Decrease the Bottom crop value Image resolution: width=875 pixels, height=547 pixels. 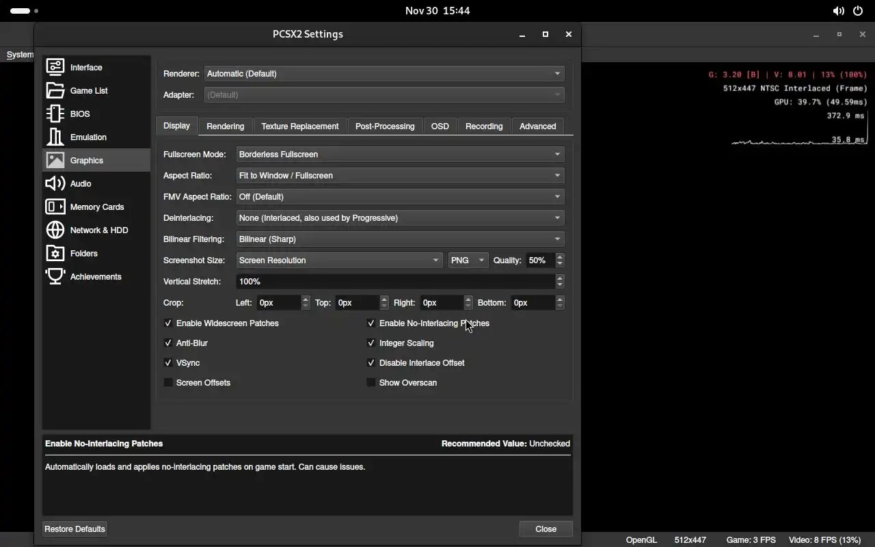[x=561, y=306]
